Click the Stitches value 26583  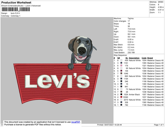pyautogui.click(x=161, y=2)
